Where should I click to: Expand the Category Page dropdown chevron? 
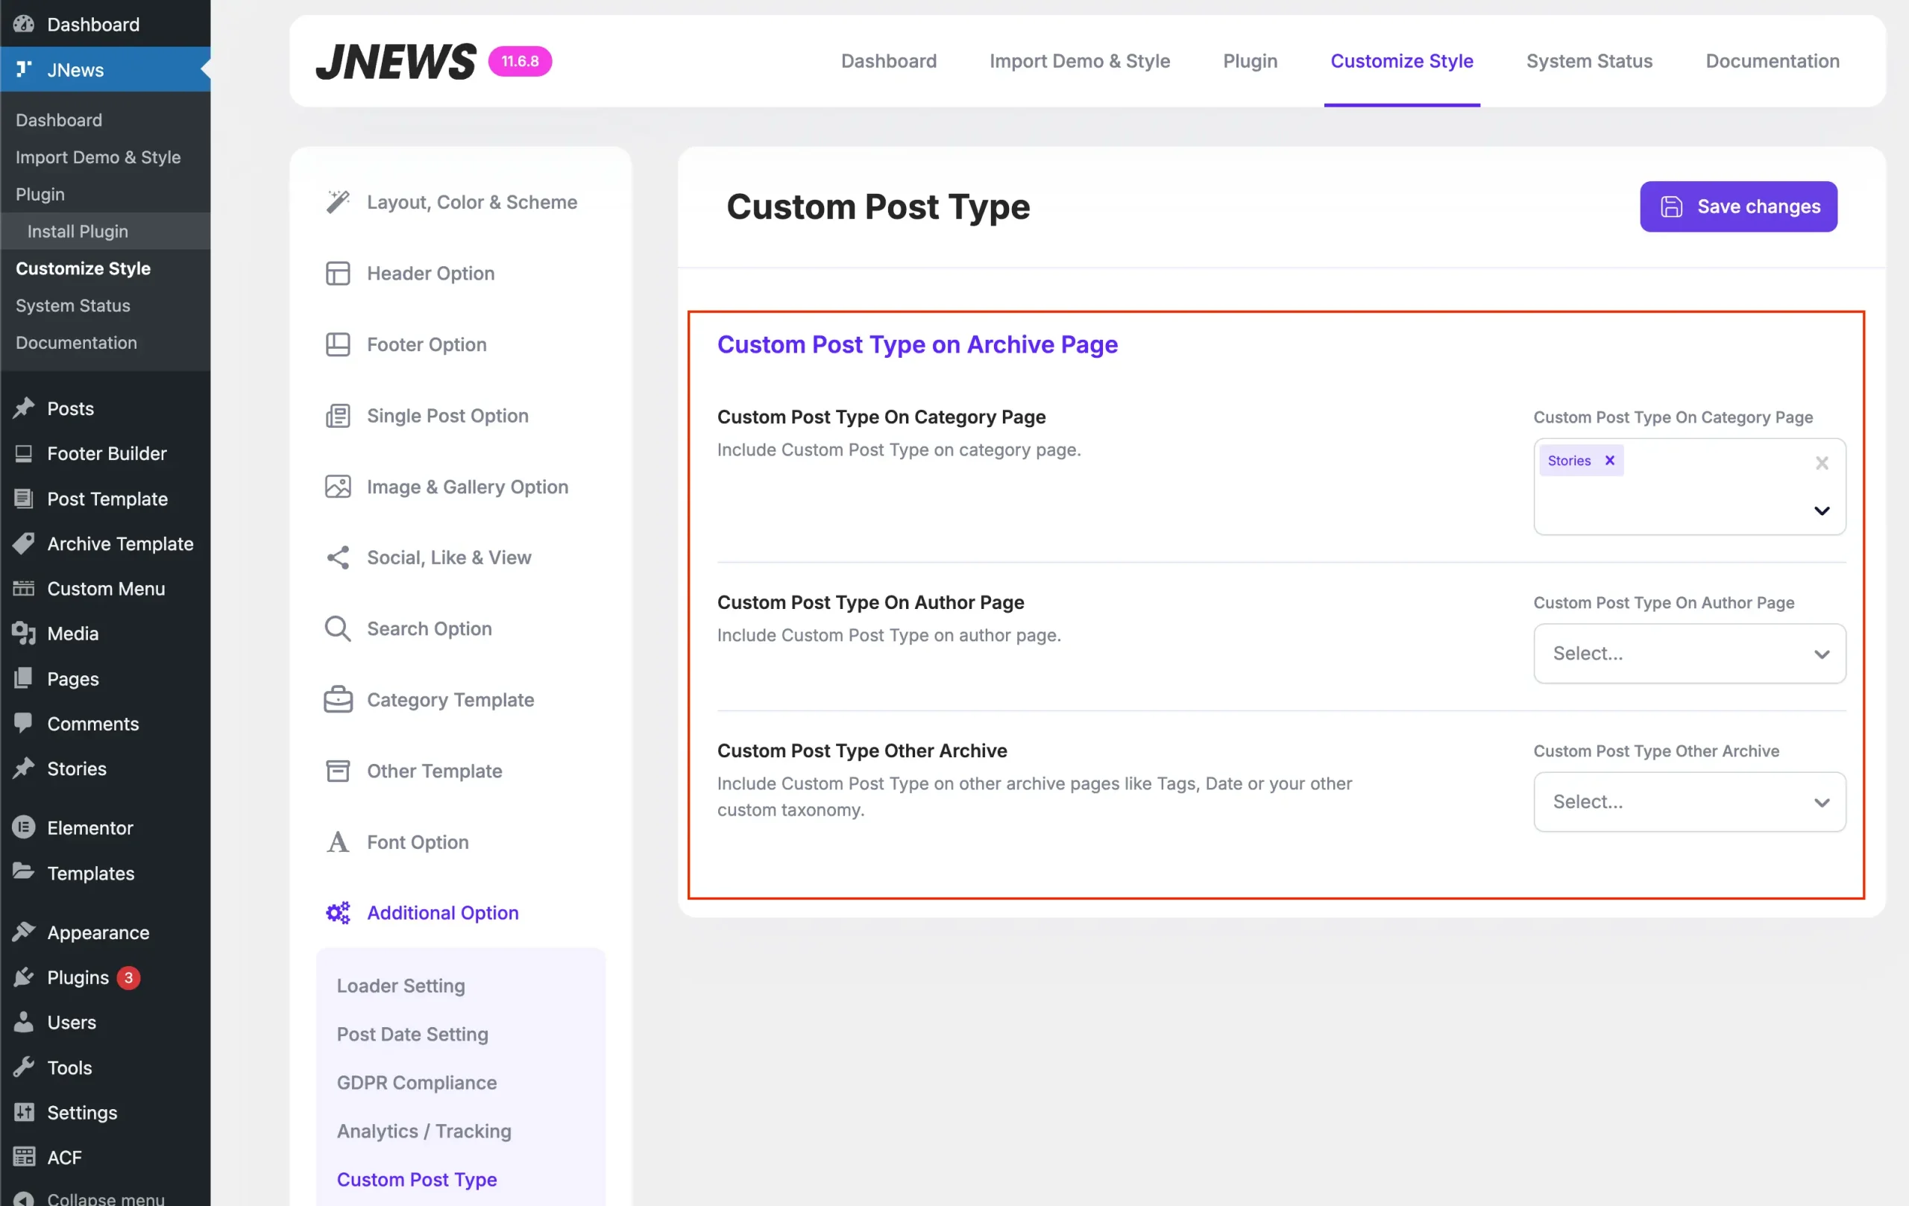[x=1821, y=511]
